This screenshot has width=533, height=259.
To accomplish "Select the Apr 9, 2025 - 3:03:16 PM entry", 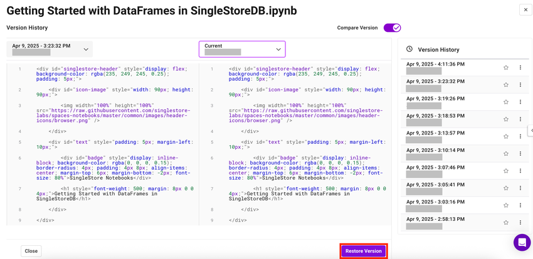I will [x=465, y=205].
